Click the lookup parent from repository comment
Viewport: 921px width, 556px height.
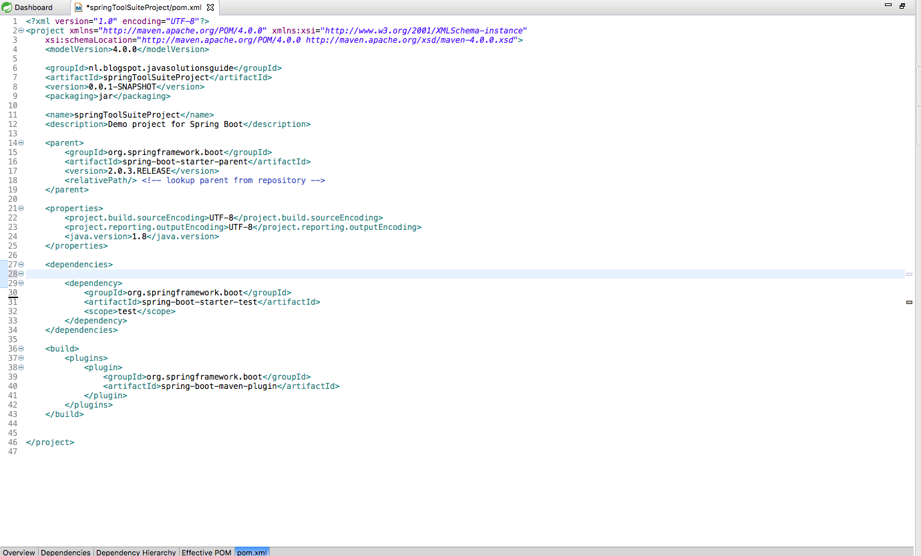click(x=233, y=180)
